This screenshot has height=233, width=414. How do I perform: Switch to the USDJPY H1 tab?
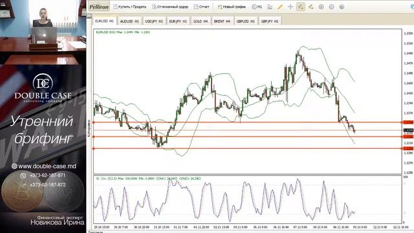point(154,21)
